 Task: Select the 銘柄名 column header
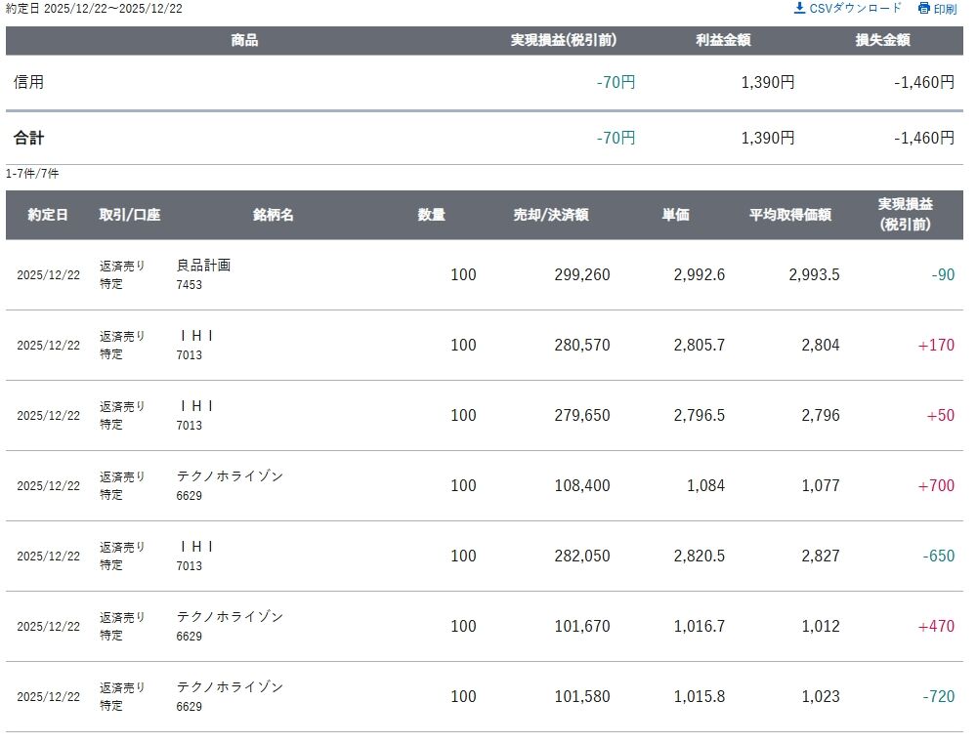pos(274,215)
